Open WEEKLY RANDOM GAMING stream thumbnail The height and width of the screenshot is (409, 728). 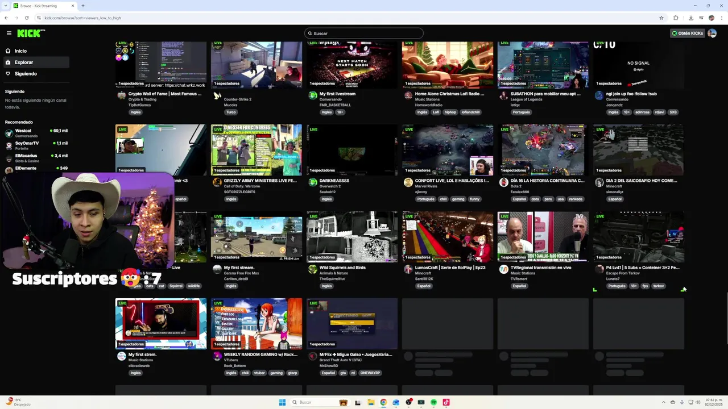pos(257,324)
